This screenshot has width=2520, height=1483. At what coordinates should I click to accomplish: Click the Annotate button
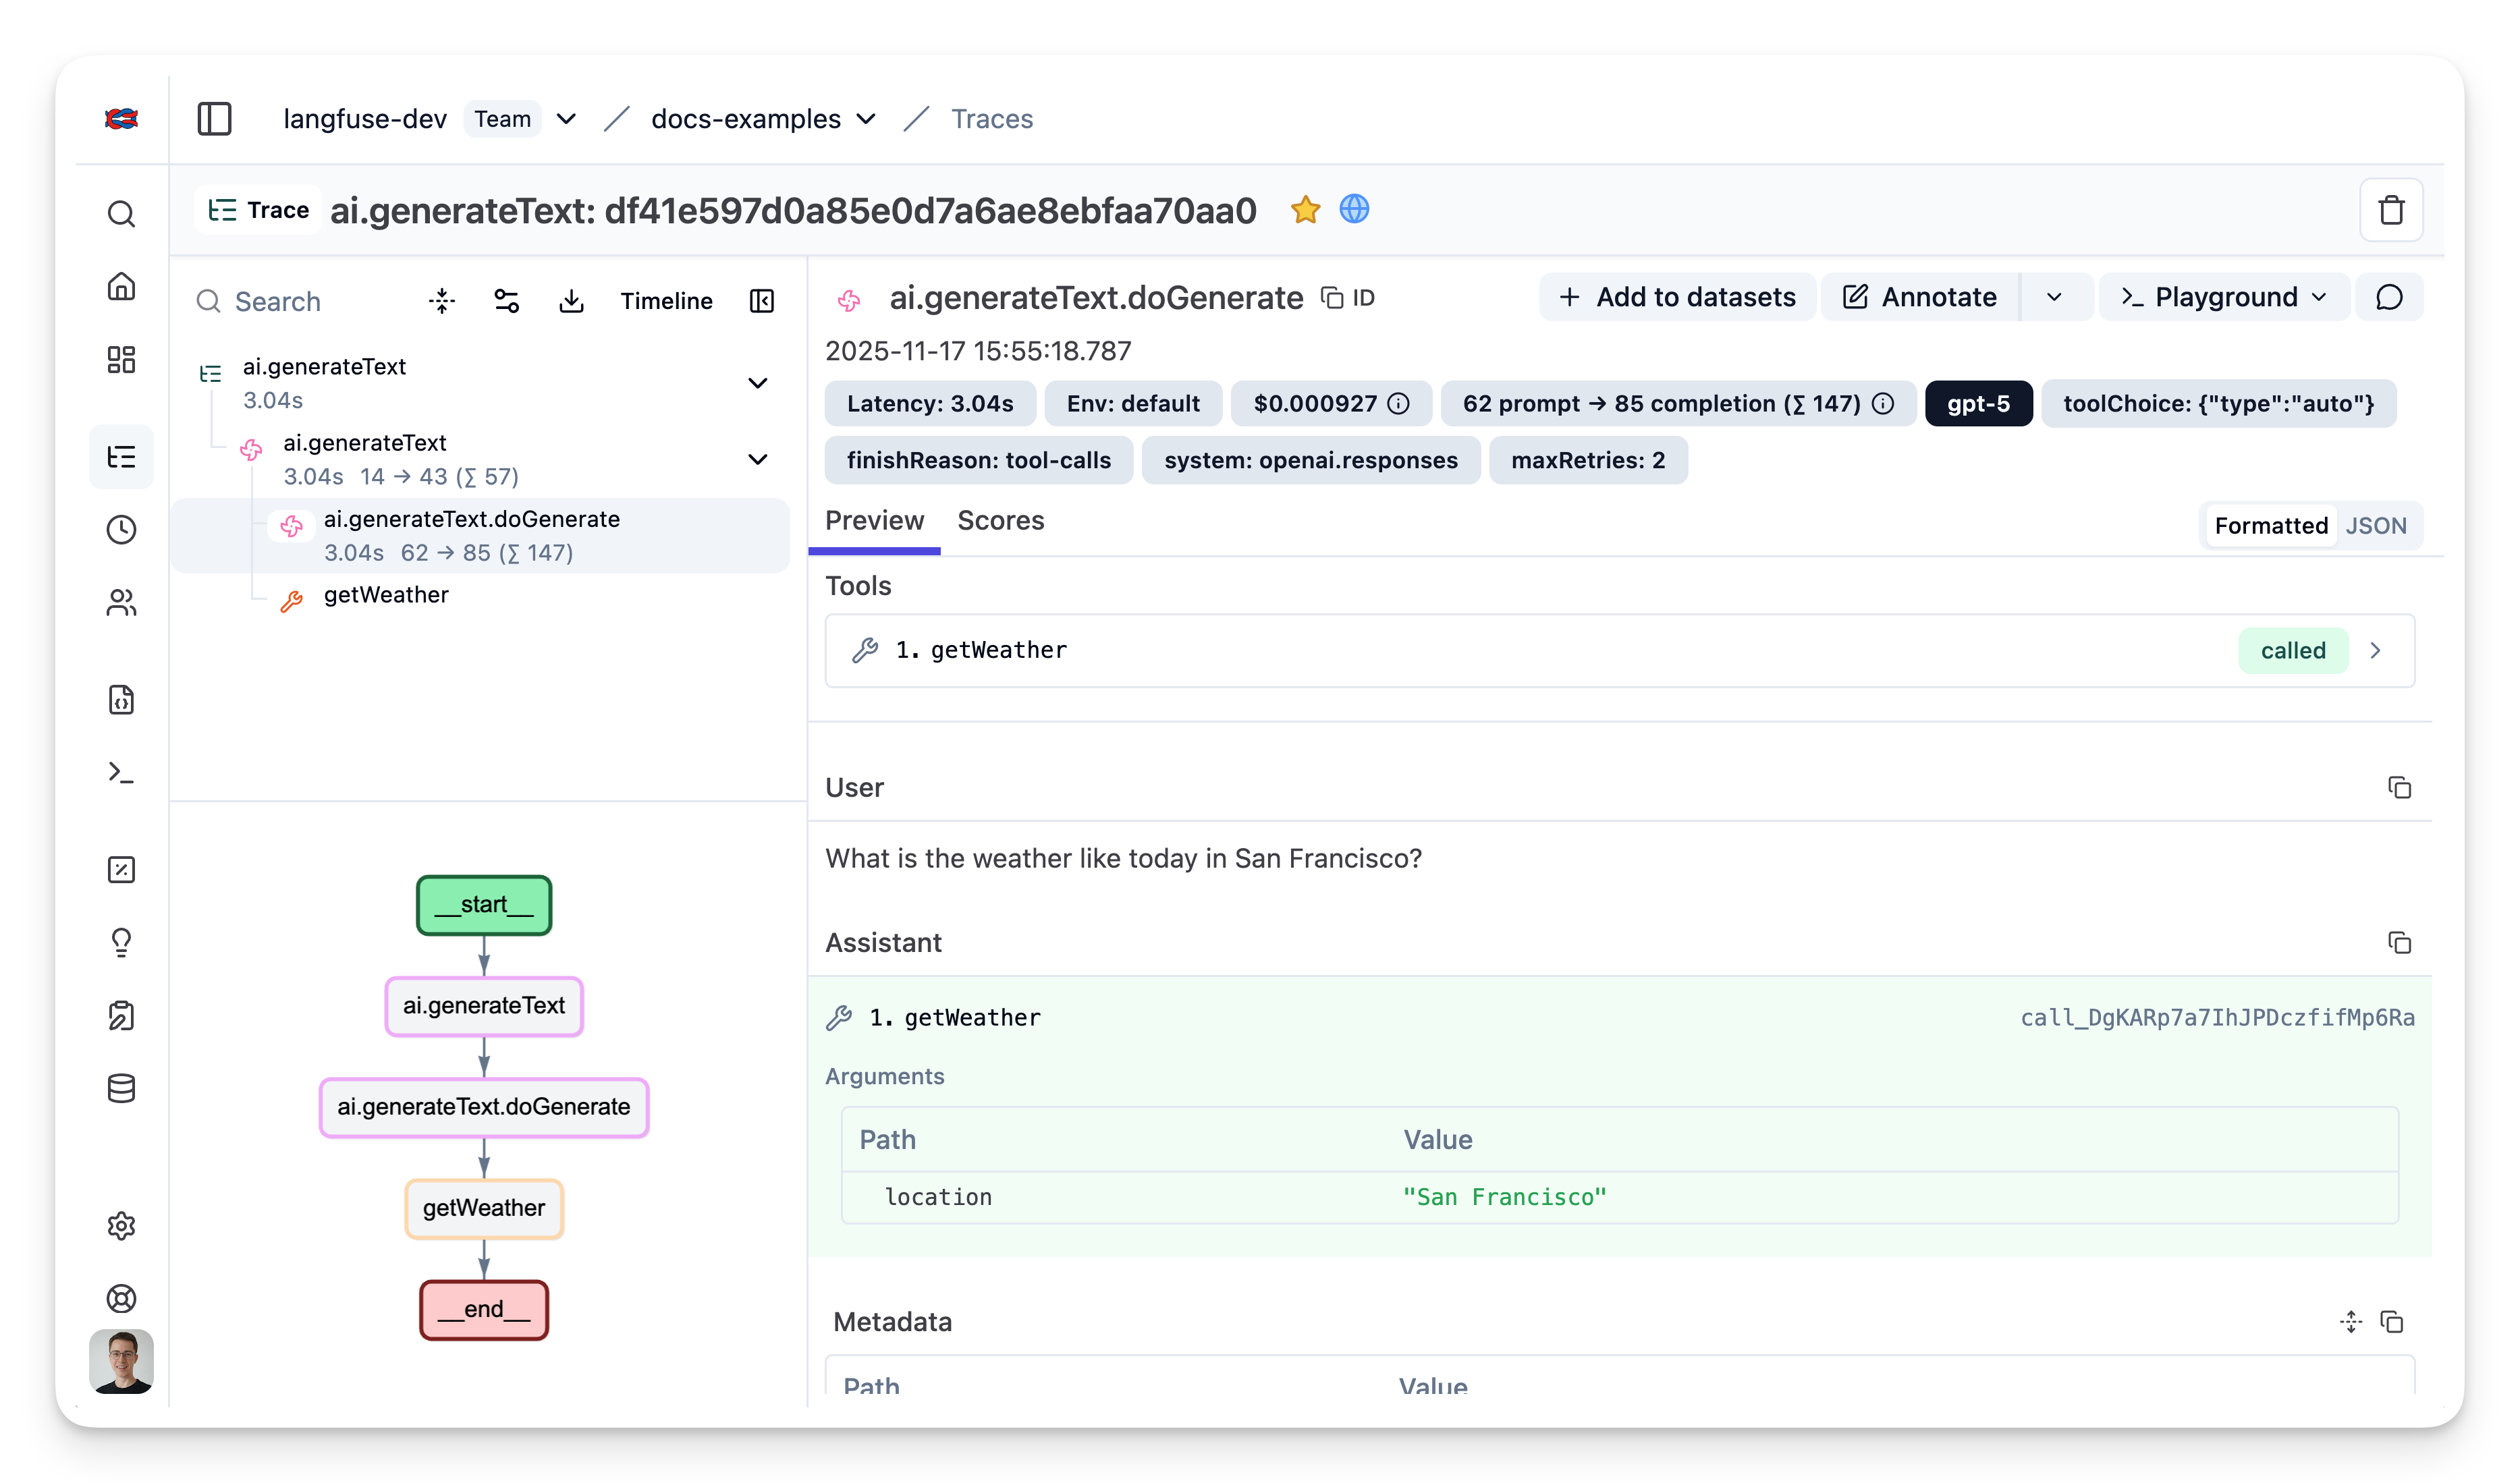pyautogui.click(x=1919, y=298)
